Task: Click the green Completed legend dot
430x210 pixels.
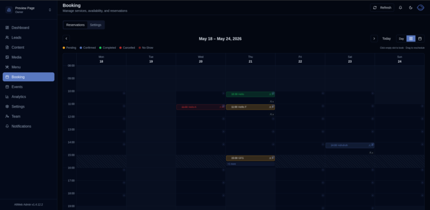Action: click(x=100, y=48)
